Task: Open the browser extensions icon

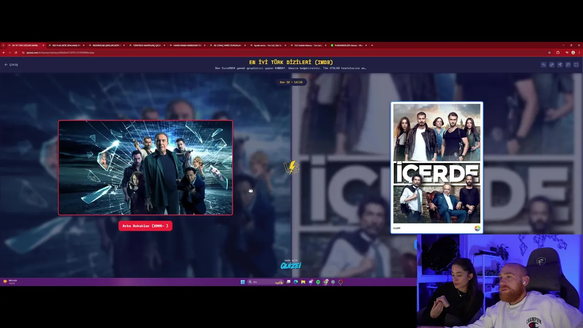Action: point(558,52)
